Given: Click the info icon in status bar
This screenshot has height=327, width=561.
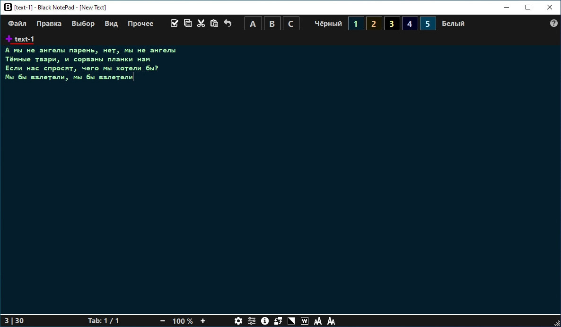Looking at the screenshot, I should click(x=265, y=321).
